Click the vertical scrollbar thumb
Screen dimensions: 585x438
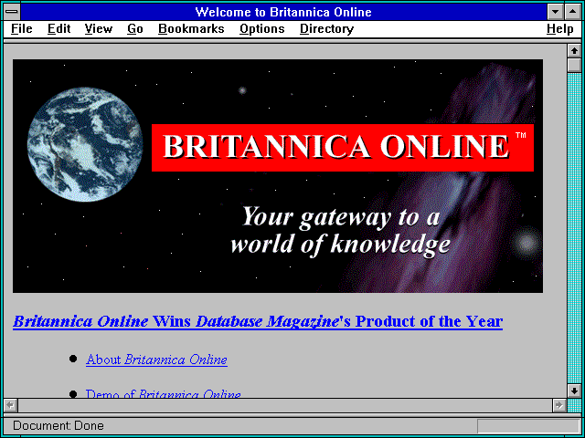(x=574, y=65)
